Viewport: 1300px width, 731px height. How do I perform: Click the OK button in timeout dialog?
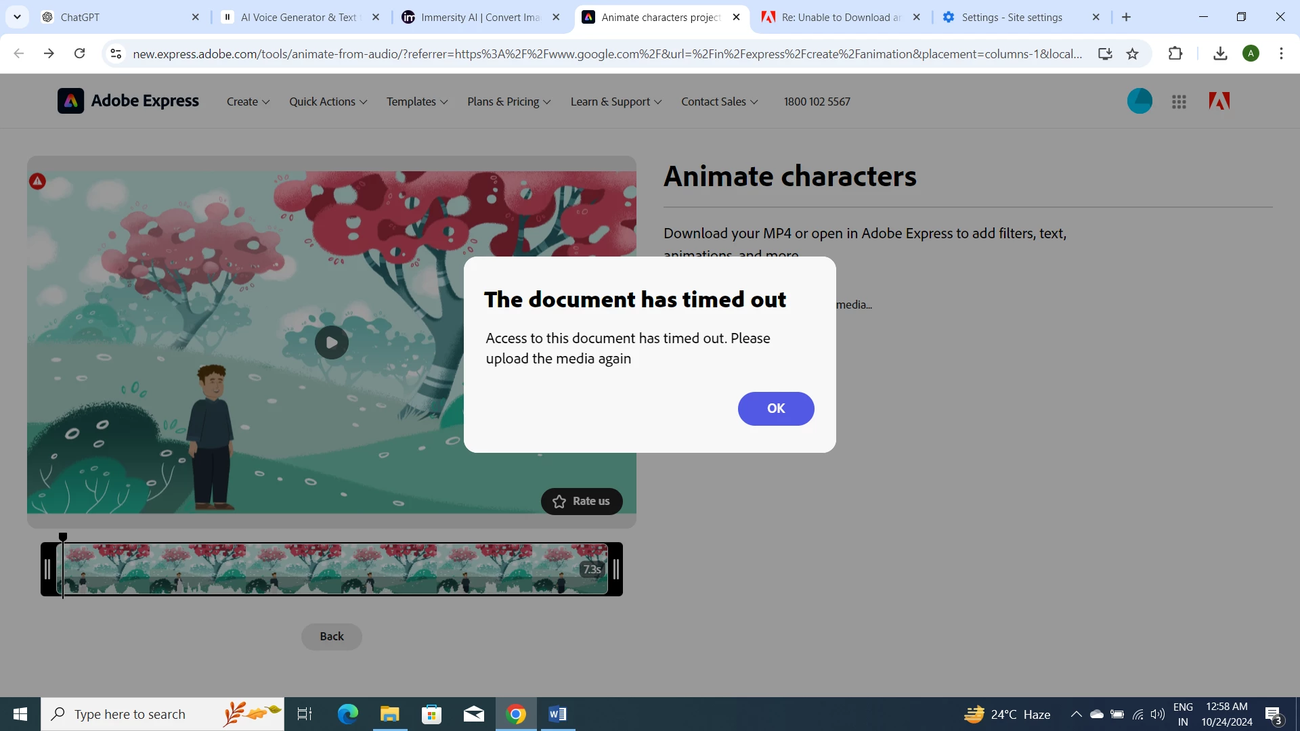(775, 408)
